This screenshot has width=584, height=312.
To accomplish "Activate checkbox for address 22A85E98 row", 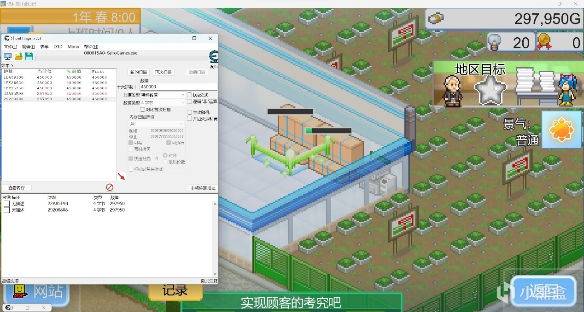I will pyautogui.click(x=6, y=203).
